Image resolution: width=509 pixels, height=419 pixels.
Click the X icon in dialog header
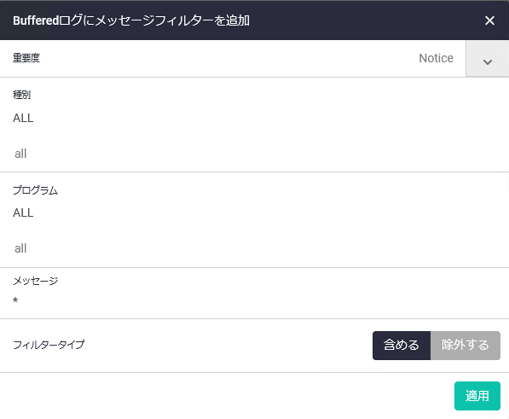pyautogui.click(x=489, y=20)
